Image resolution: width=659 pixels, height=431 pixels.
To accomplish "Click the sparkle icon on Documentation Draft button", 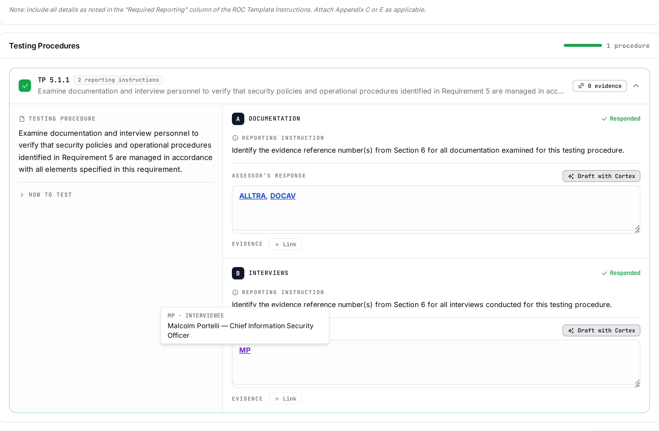I will point(571,176).
